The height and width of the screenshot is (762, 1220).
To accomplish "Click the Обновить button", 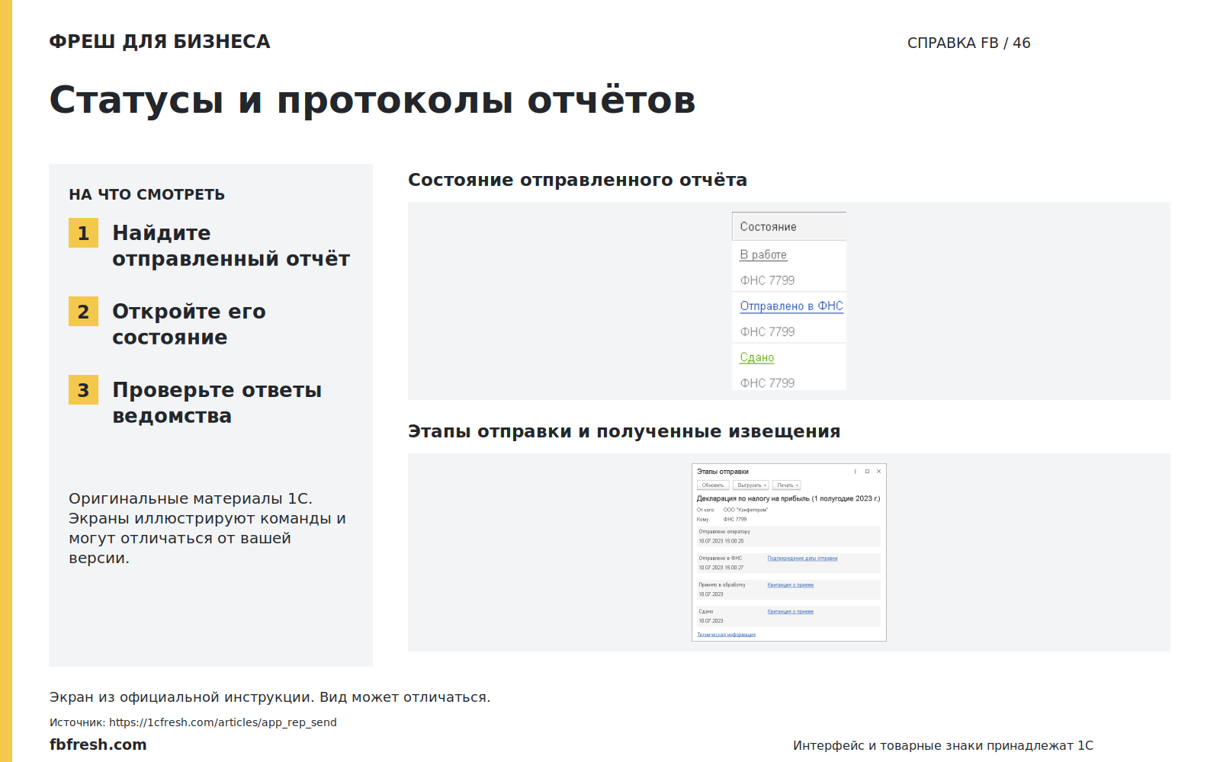I will point(713,485).
